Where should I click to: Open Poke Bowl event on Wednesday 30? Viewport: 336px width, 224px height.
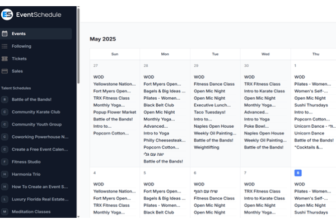tap(256, 127)
